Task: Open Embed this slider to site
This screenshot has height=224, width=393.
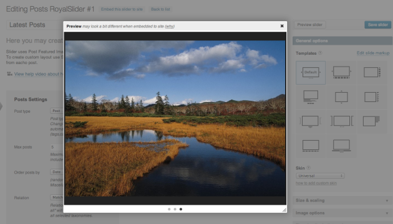Action: (122, 9)
